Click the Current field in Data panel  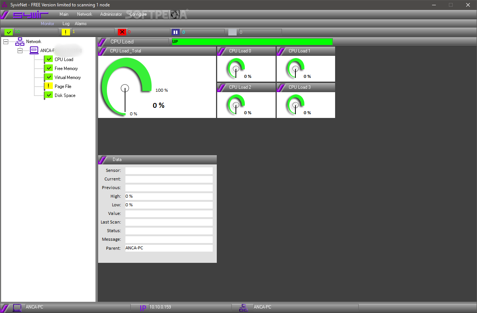169,179
